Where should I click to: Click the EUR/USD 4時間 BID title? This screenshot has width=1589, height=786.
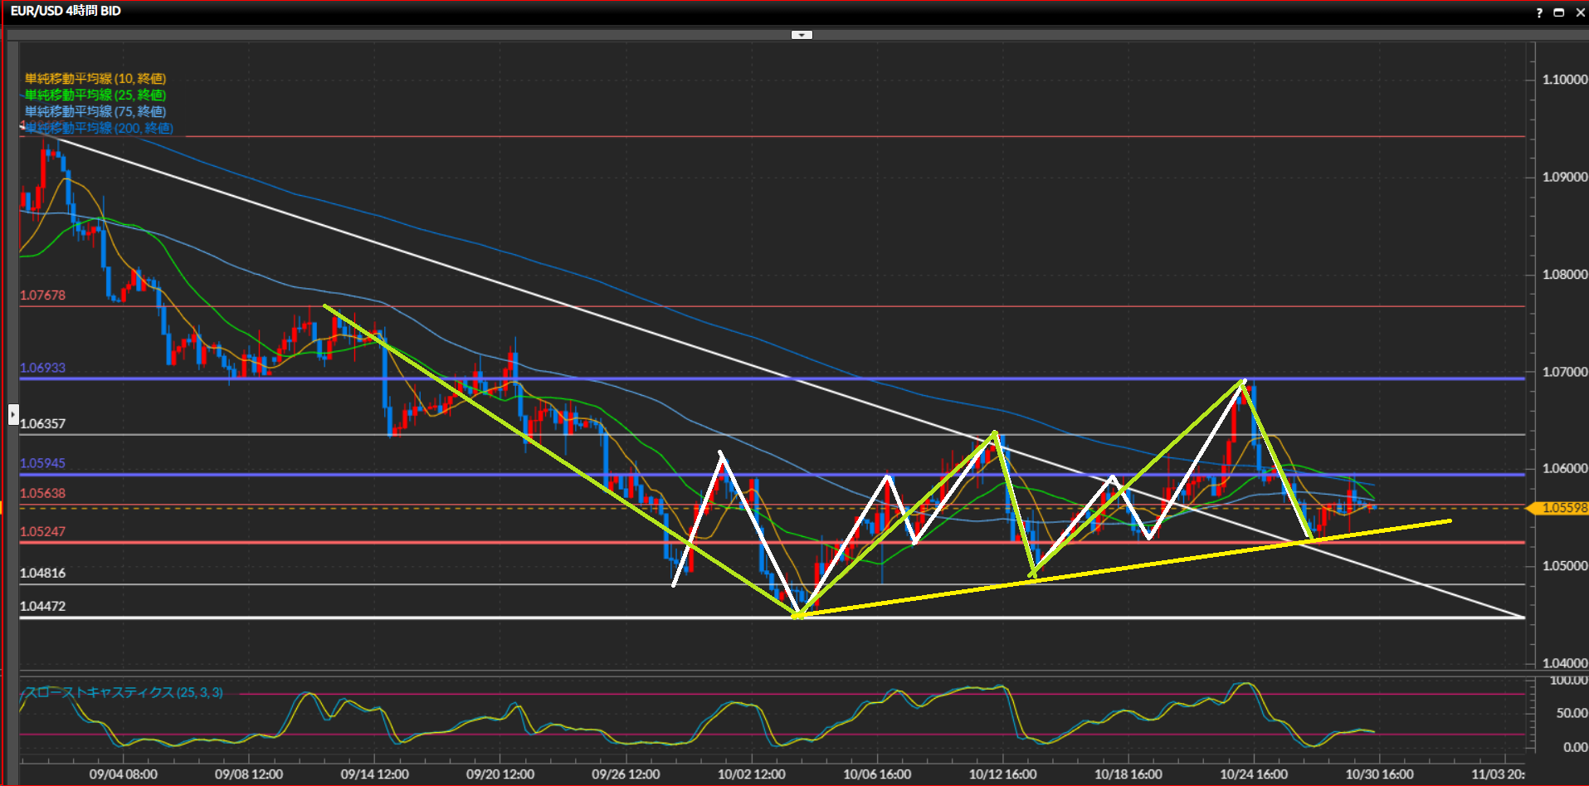(x=66, y=11)
